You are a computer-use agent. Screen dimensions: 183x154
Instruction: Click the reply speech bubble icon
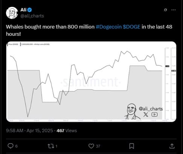pyautogui.click(x=11, y=146)
